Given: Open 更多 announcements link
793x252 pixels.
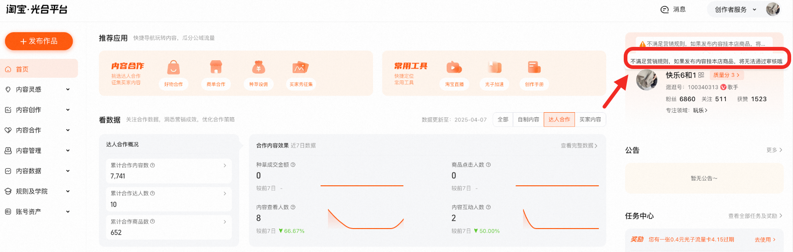Looking at the screenshot, I should pos(774,150).
